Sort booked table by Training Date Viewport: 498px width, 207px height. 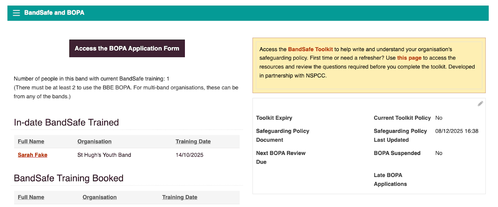(180, 197)
